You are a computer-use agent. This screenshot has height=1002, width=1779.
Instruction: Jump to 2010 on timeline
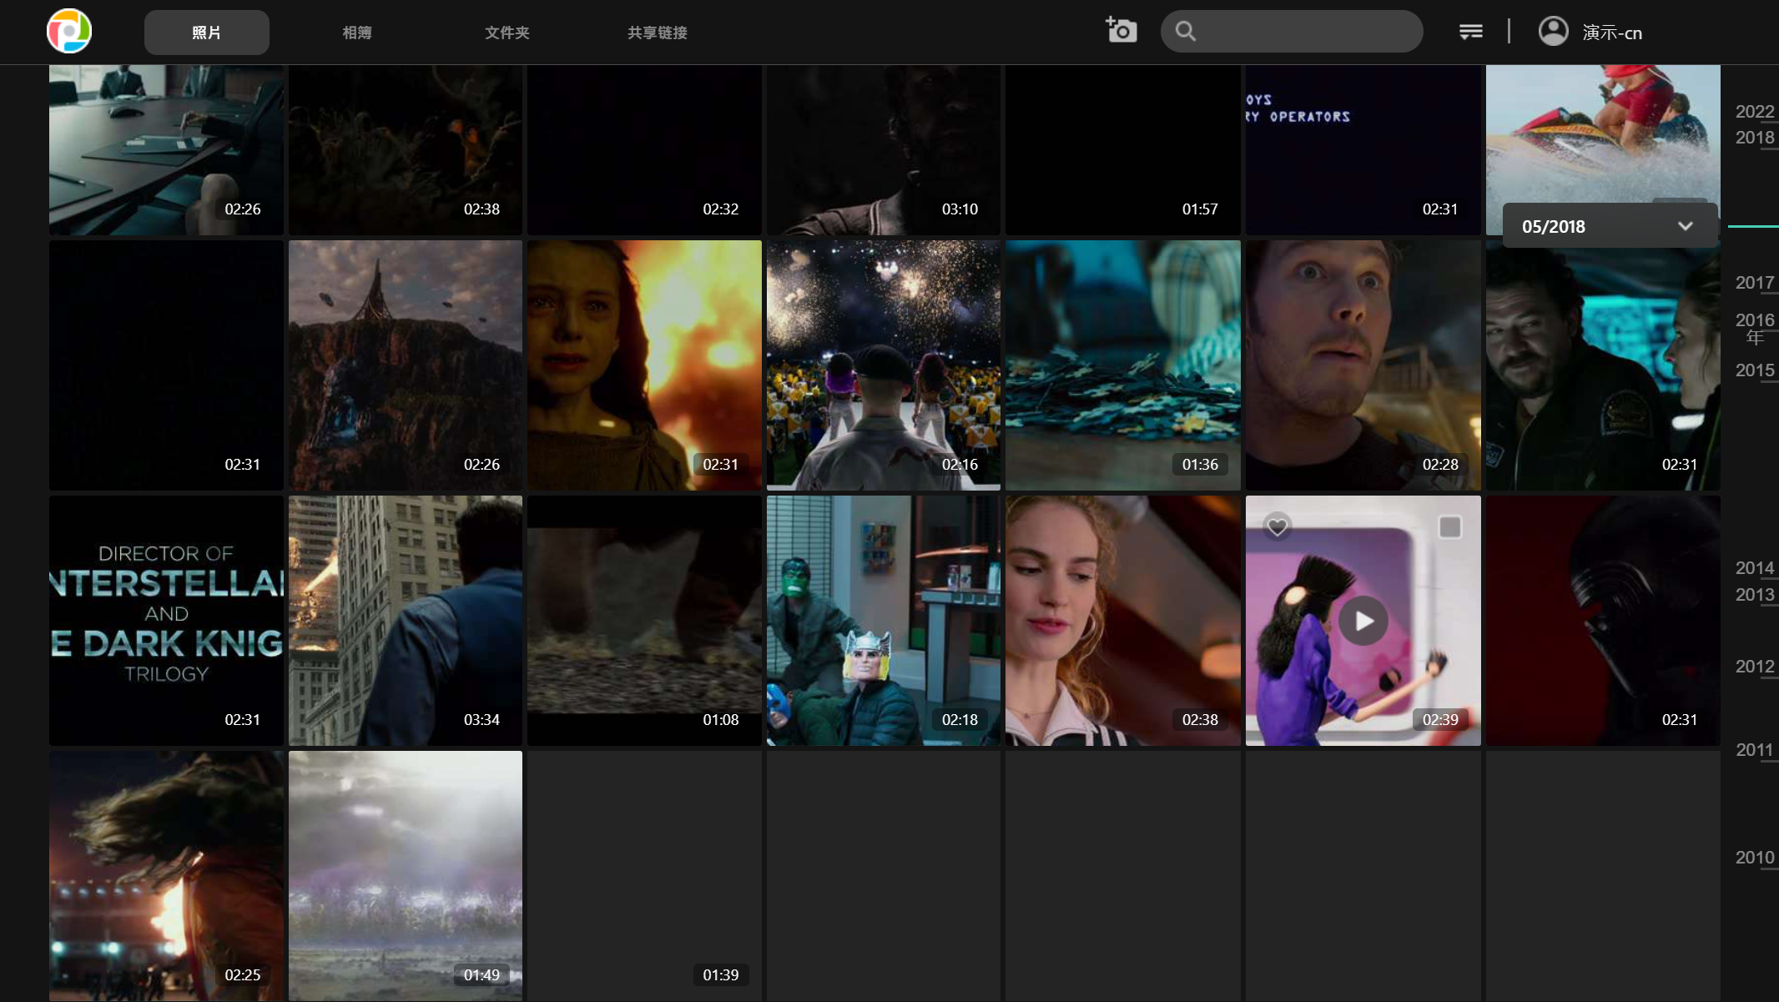[x=1755, y=858]
